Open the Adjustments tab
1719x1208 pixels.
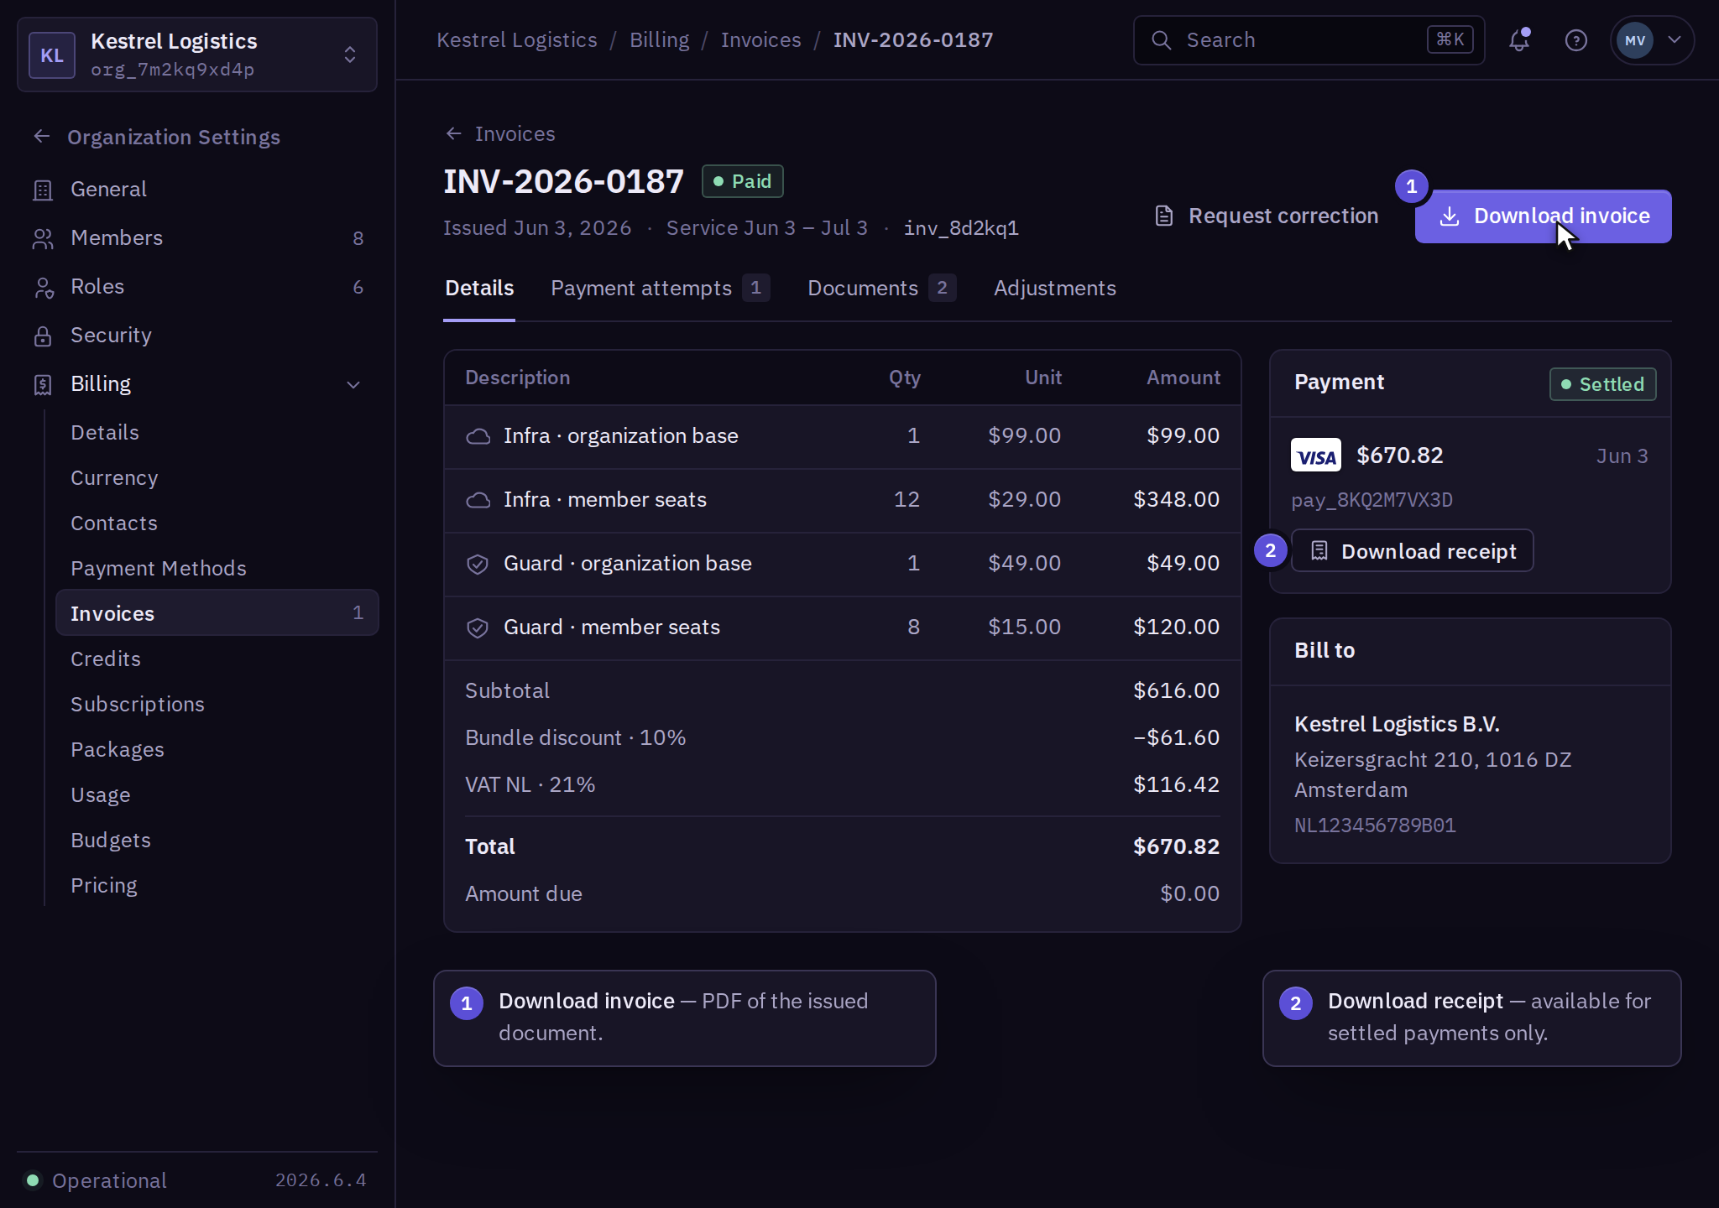coord(1055,288)
